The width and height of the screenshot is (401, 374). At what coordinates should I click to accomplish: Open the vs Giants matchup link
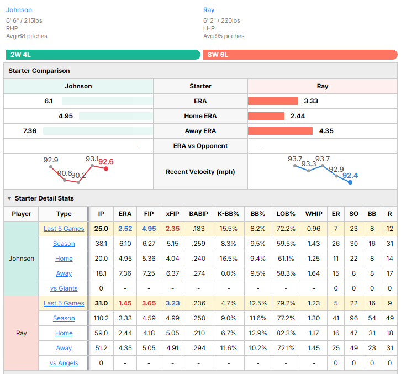coord(64,288)
